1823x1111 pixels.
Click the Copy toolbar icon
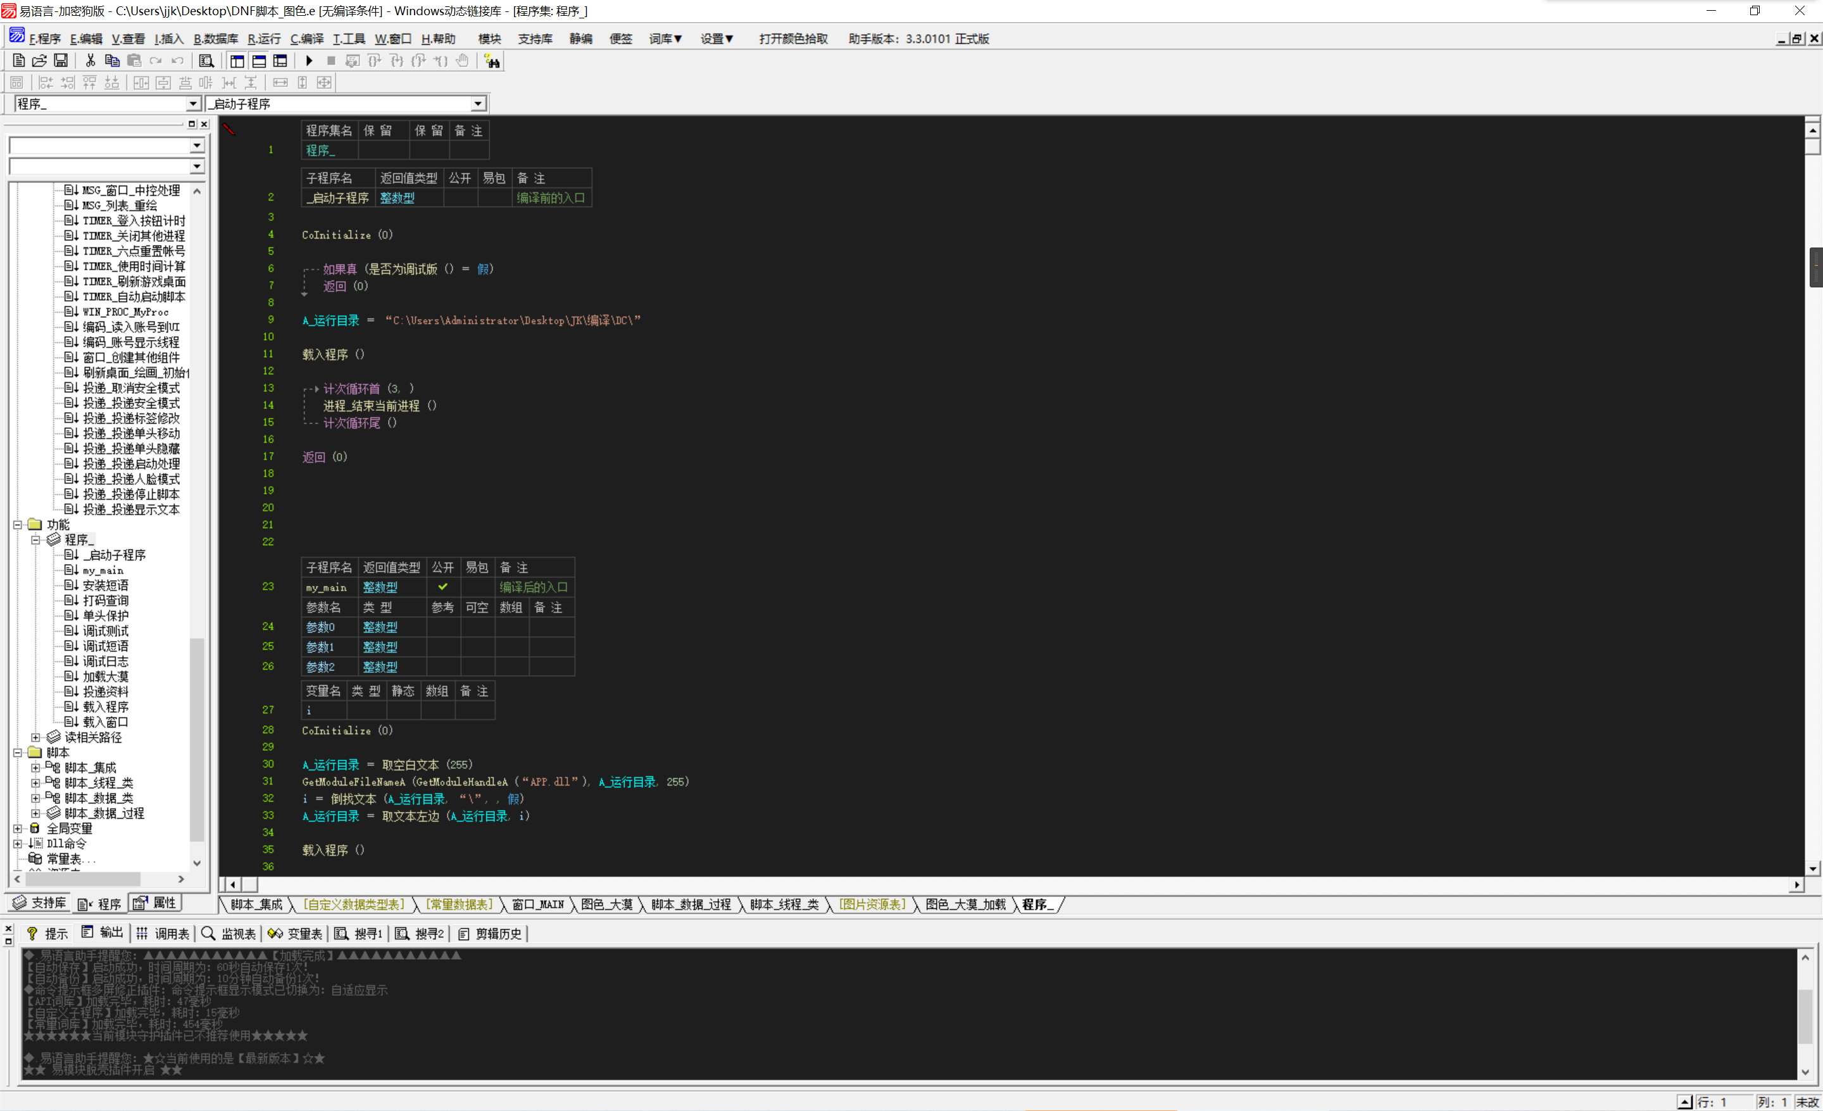113,61
